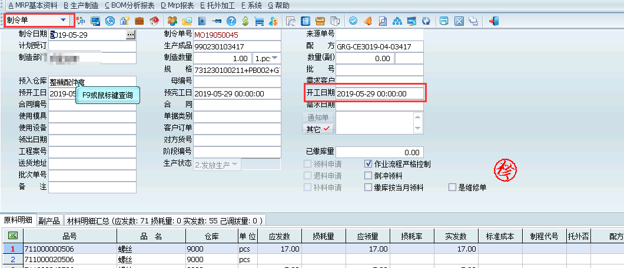Click the 生产成品 input field
The width and height of the screenshot is (624, 268).
coord(237,46)
